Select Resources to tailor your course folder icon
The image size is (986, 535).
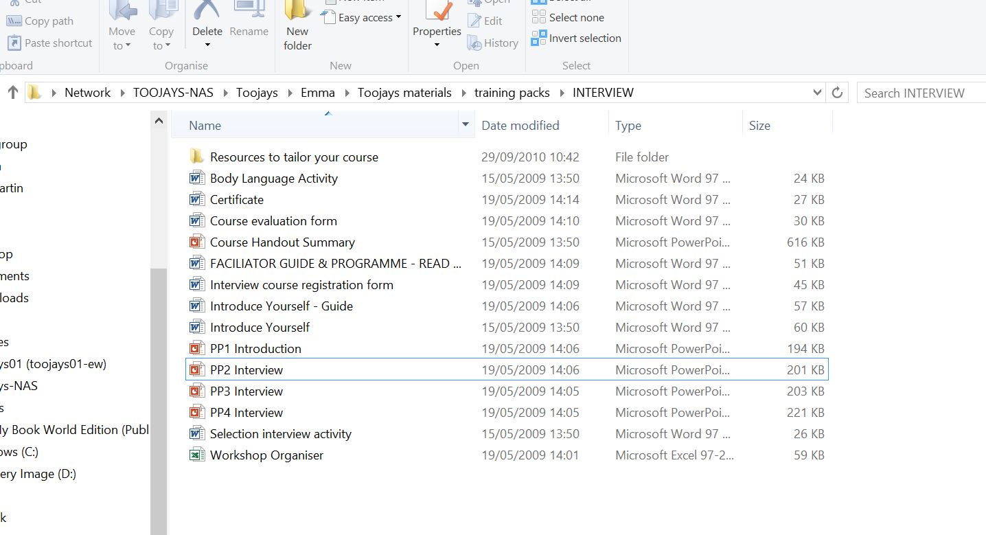tap(196, 157)
